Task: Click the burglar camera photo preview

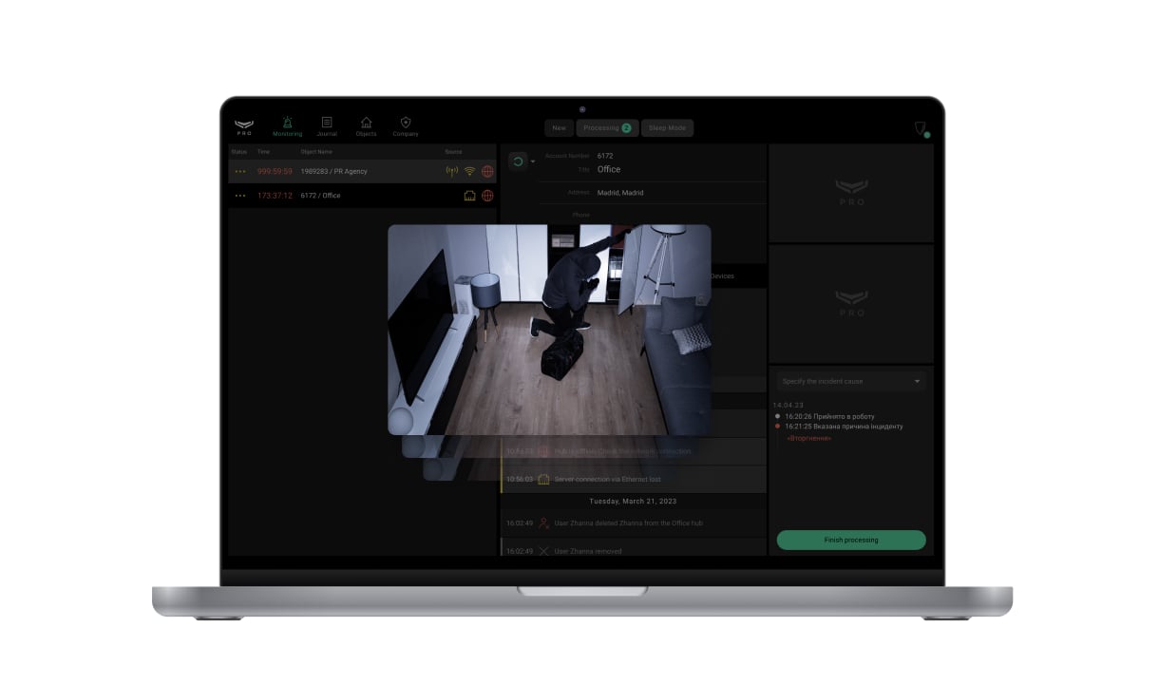Action: coord(548,329)
